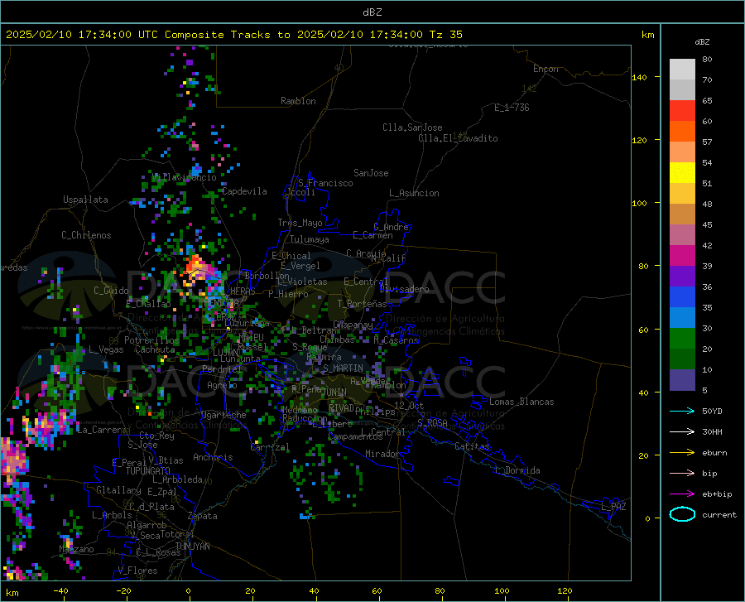Click the 'Anchoris' map label

point(213,457)
